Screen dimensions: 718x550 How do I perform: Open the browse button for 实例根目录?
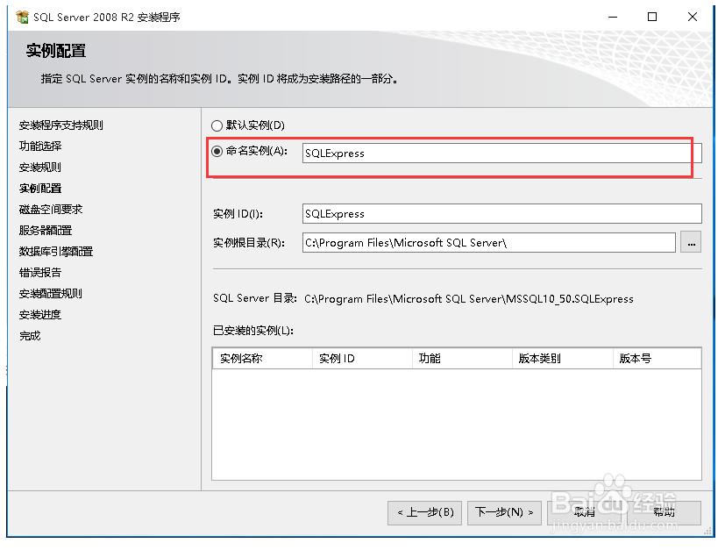(690, 243)
